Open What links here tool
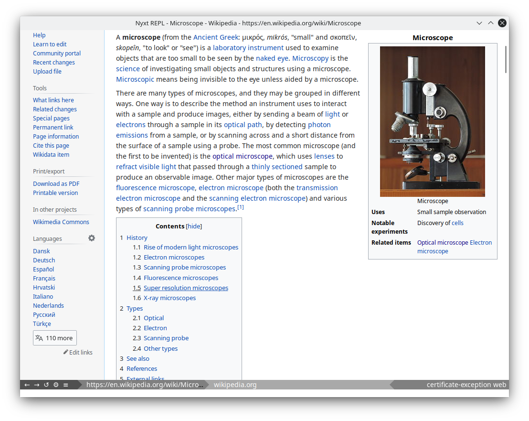The height and width of the screenshot is (421, 529). tap(53, 100)
